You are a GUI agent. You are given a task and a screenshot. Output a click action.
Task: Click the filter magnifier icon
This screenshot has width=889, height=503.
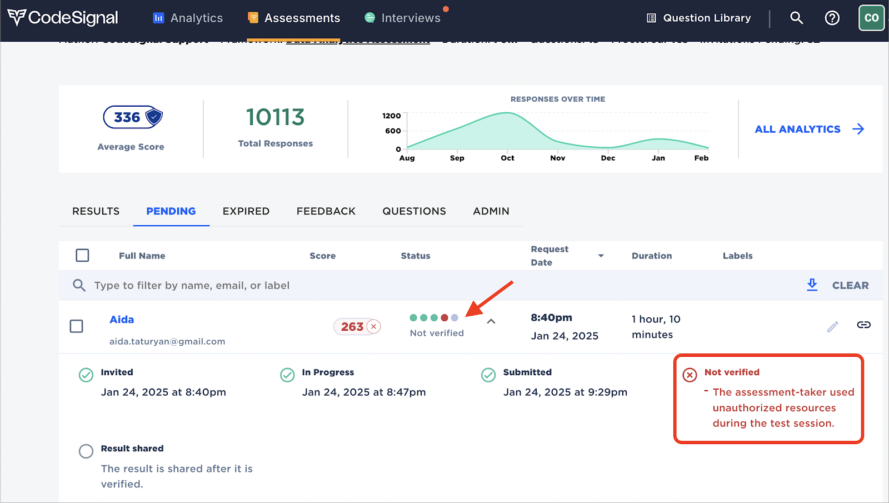click(79, 285)
